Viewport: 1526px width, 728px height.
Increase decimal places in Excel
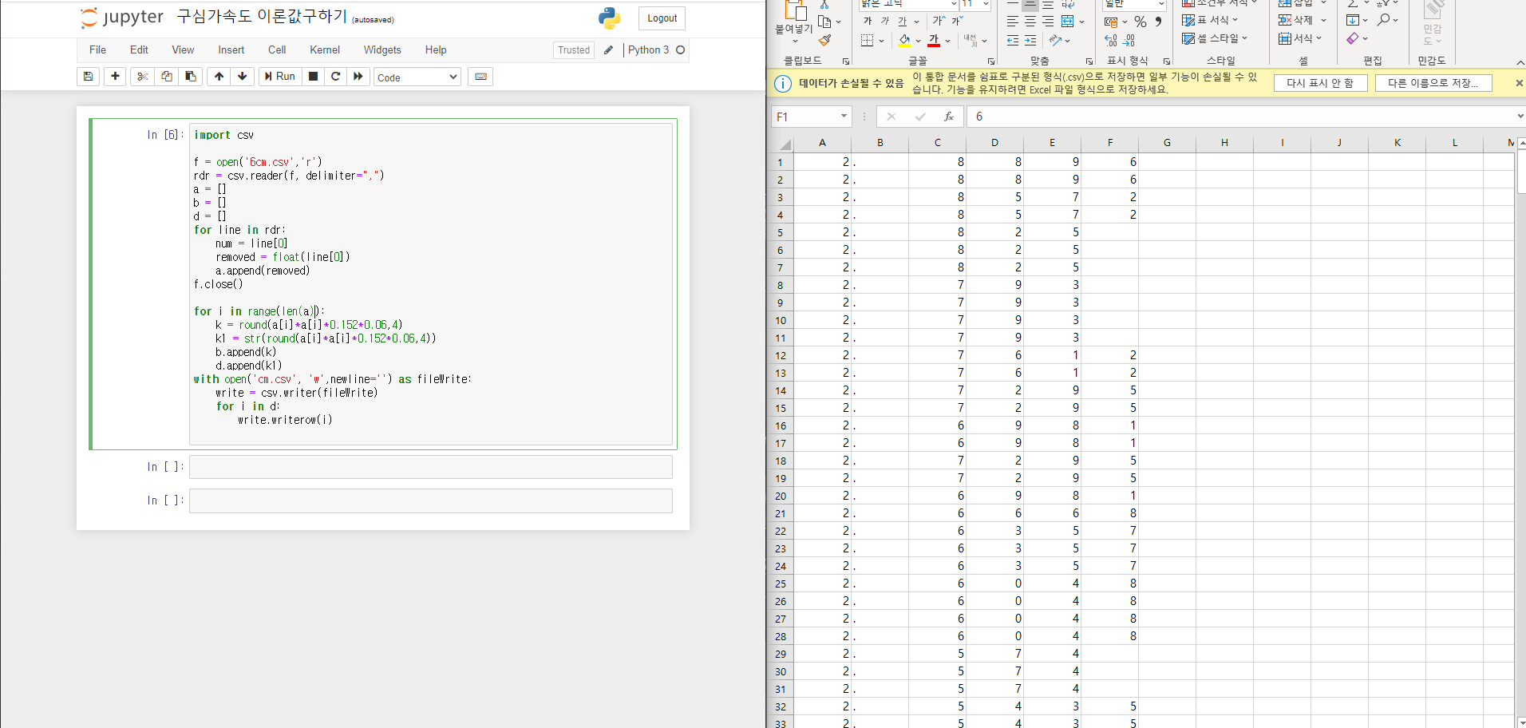[x=1111, y=40]
